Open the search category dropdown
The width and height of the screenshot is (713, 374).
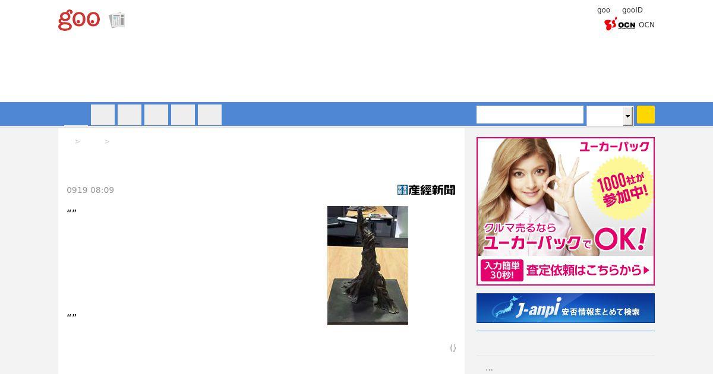(610, 116)
